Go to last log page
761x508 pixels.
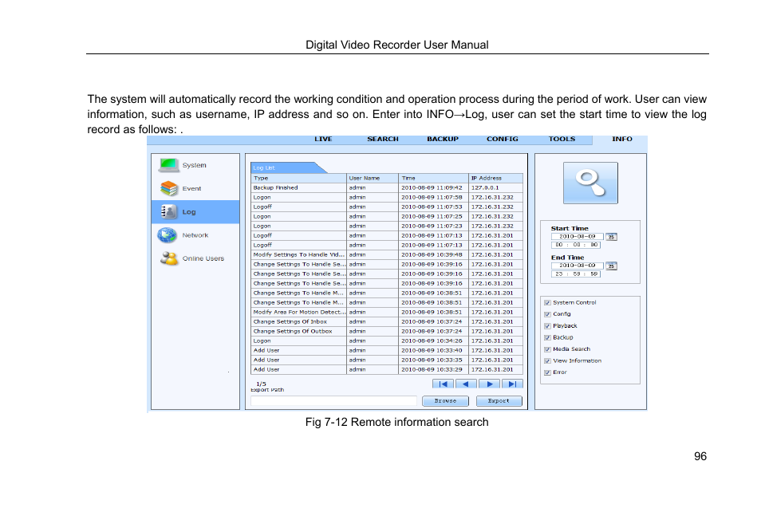point(512,384)
